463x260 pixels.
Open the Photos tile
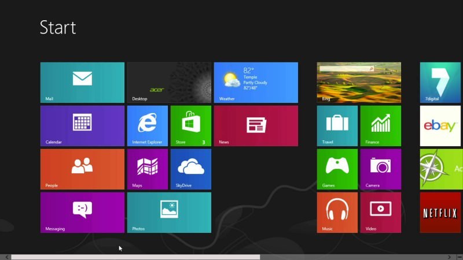tap(169, 213)
